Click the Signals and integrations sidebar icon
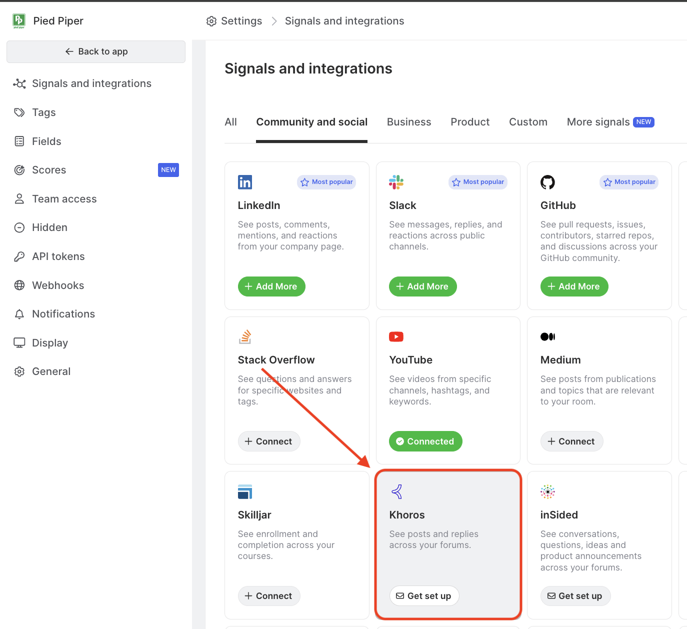Screen dimensions: 687x629 click(x=19, y=83)
